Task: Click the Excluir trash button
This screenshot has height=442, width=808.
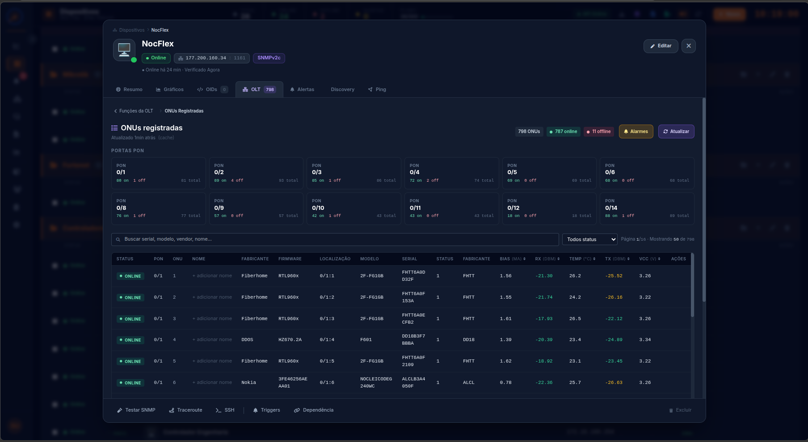Action: tap(680, 410)
